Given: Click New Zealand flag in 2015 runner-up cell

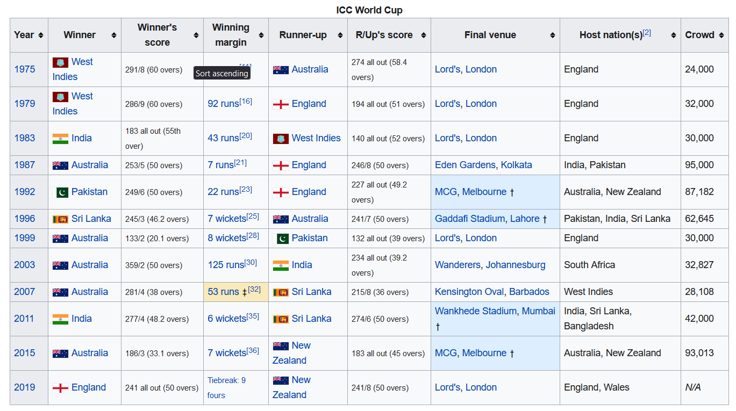Looking at the screenshot, I should point(281,346).
